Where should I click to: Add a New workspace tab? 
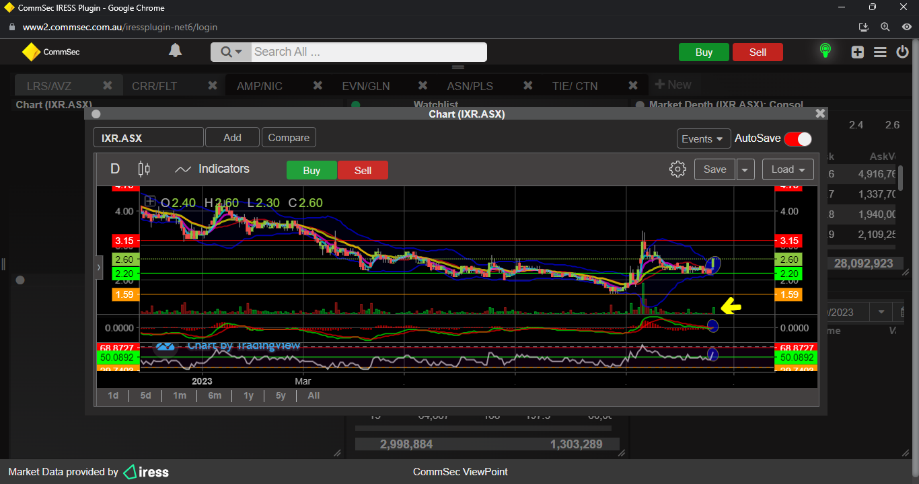[x=673, y=85]
